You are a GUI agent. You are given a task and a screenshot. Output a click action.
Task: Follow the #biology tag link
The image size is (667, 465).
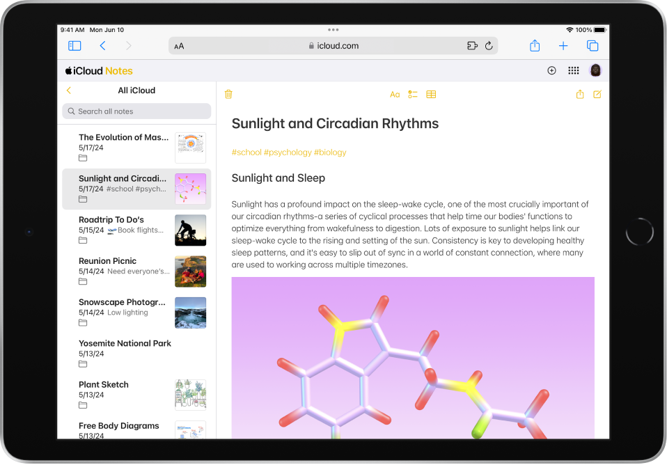[x=329, y=152]
